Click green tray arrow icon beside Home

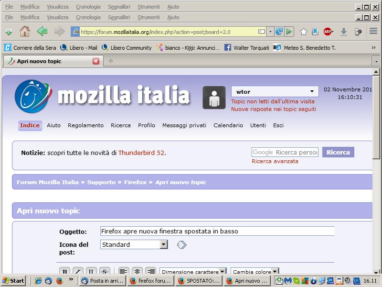9,32
